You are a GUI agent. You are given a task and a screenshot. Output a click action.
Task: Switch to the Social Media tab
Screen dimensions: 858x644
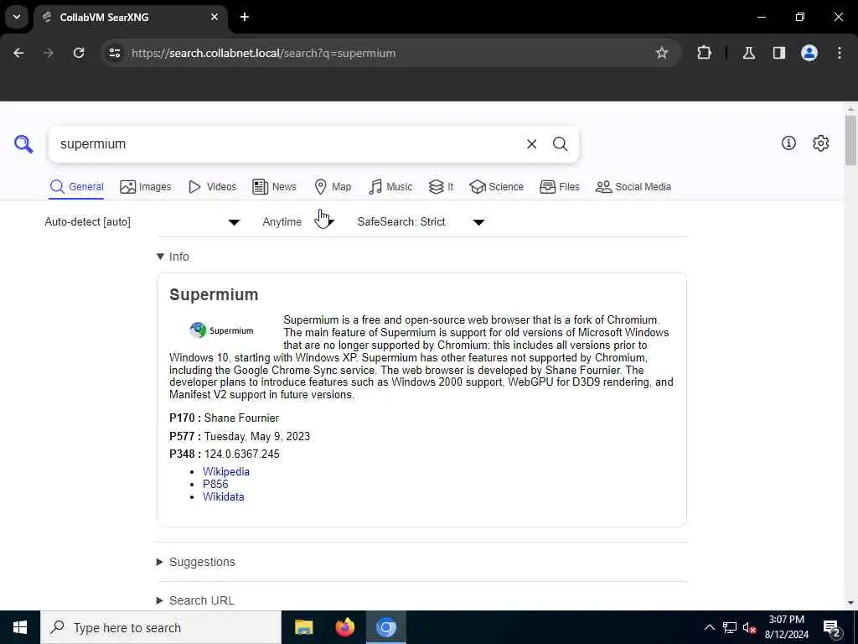[633, 187]
